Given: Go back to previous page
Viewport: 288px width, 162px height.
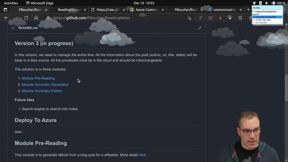Looking at the screenshot, I should (6, 18).
